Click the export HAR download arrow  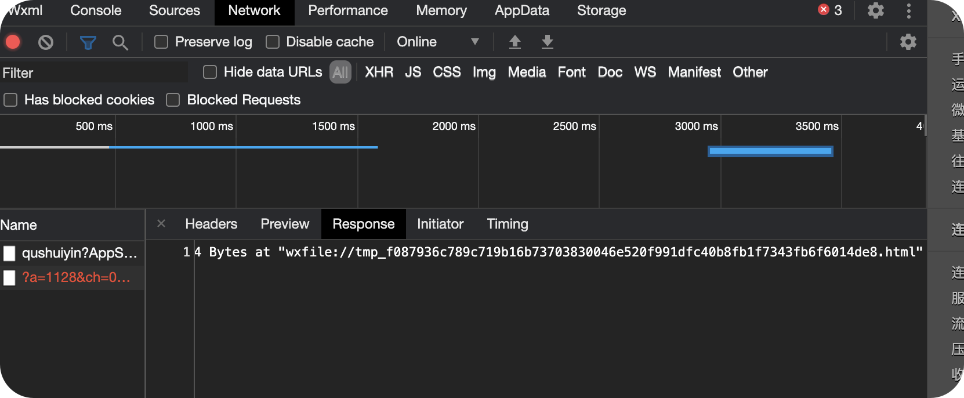547,42
